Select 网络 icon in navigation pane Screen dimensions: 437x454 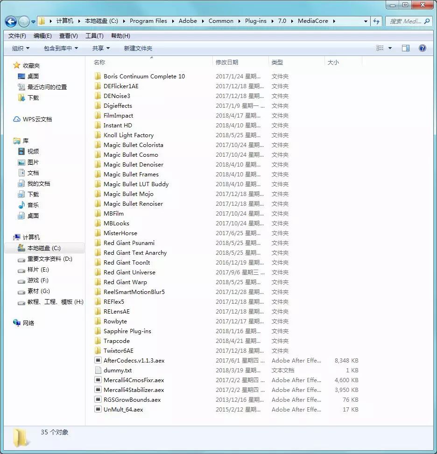17,323
